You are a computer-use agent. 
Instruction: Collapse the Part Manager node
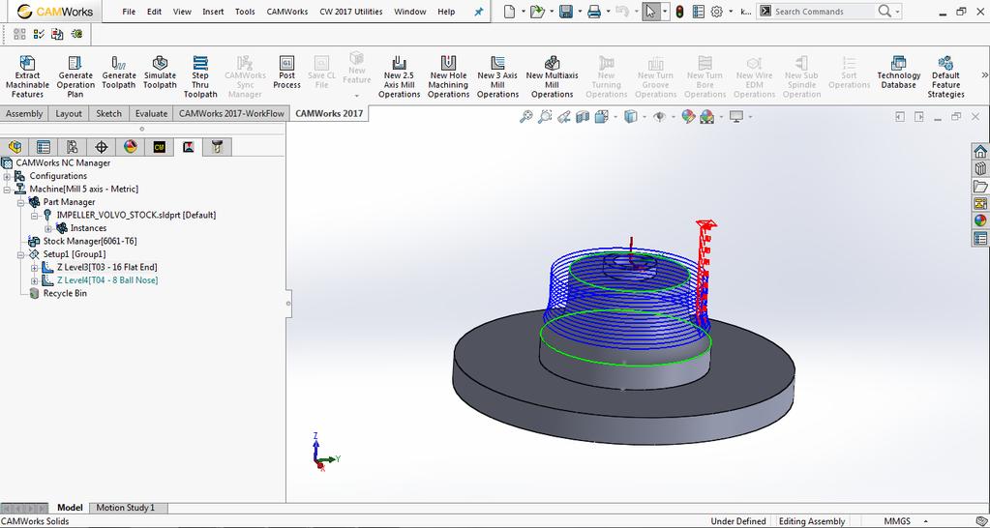pos(21,202)
